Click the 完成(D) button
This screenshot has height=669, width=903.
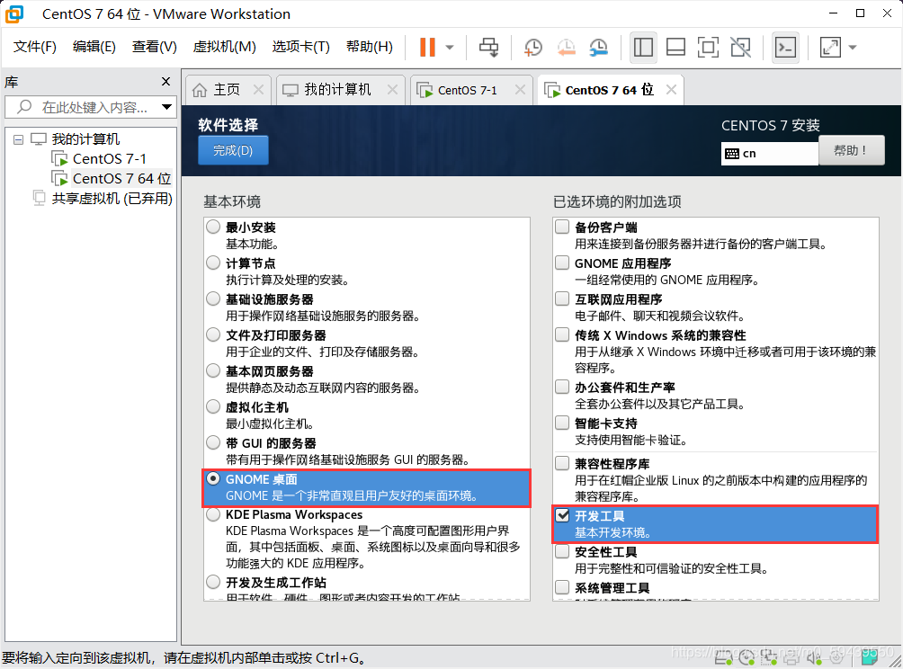pos(233,150)
